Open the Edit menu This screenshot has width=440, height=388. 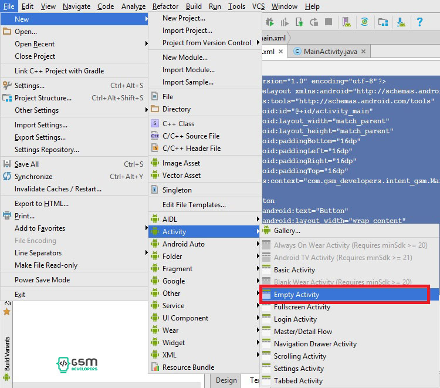pyautogui.click(x=27, y=6)
